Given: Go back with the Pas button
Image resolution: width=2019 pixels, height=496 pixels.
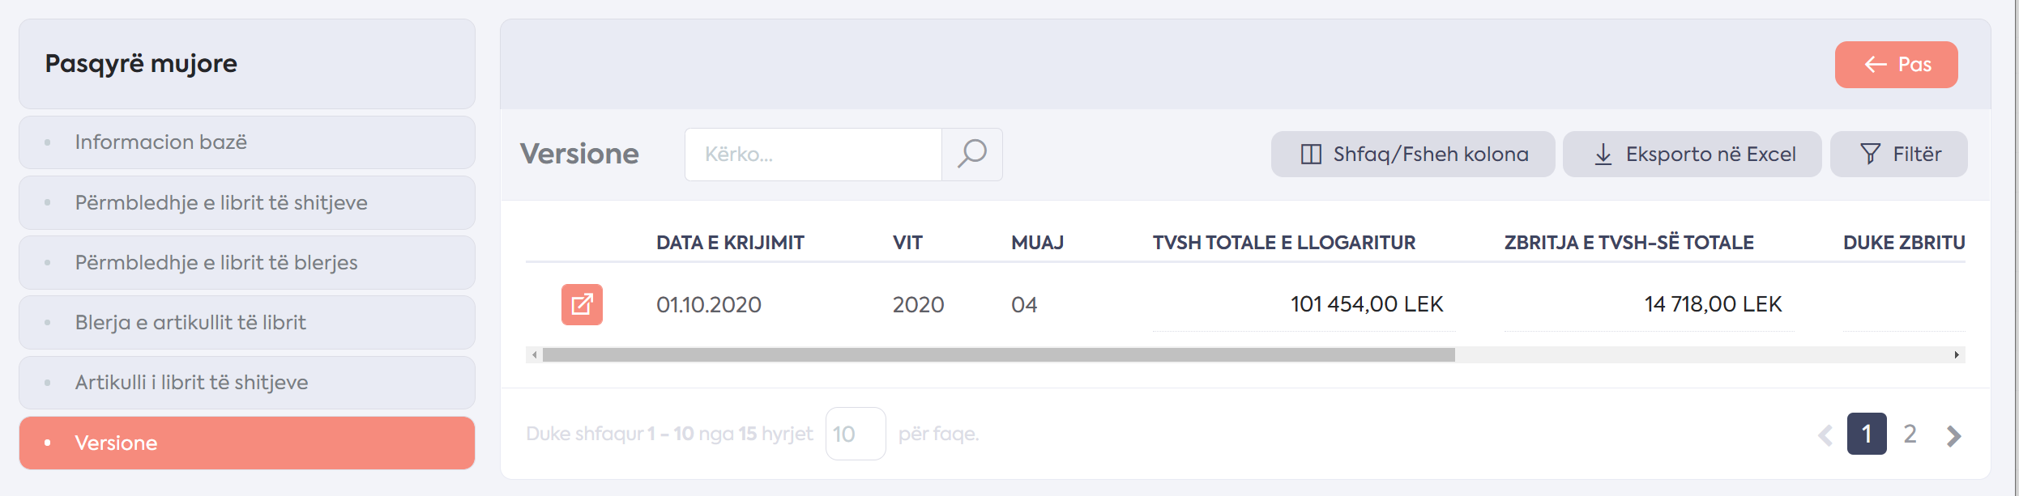Looking at the screenshot, I should coord(1897,65).
